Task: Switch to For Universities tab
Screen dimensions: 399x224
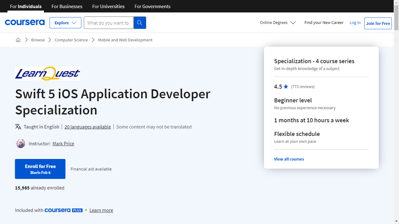Action: click(x=108, y=6)
